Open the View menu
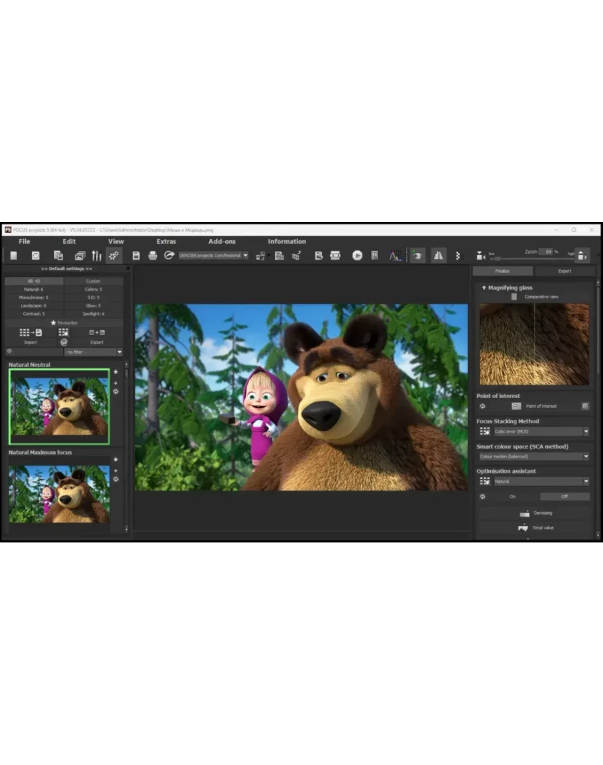Image resolution: width=603 pixels, height=765 pixels. coord(116,242)
